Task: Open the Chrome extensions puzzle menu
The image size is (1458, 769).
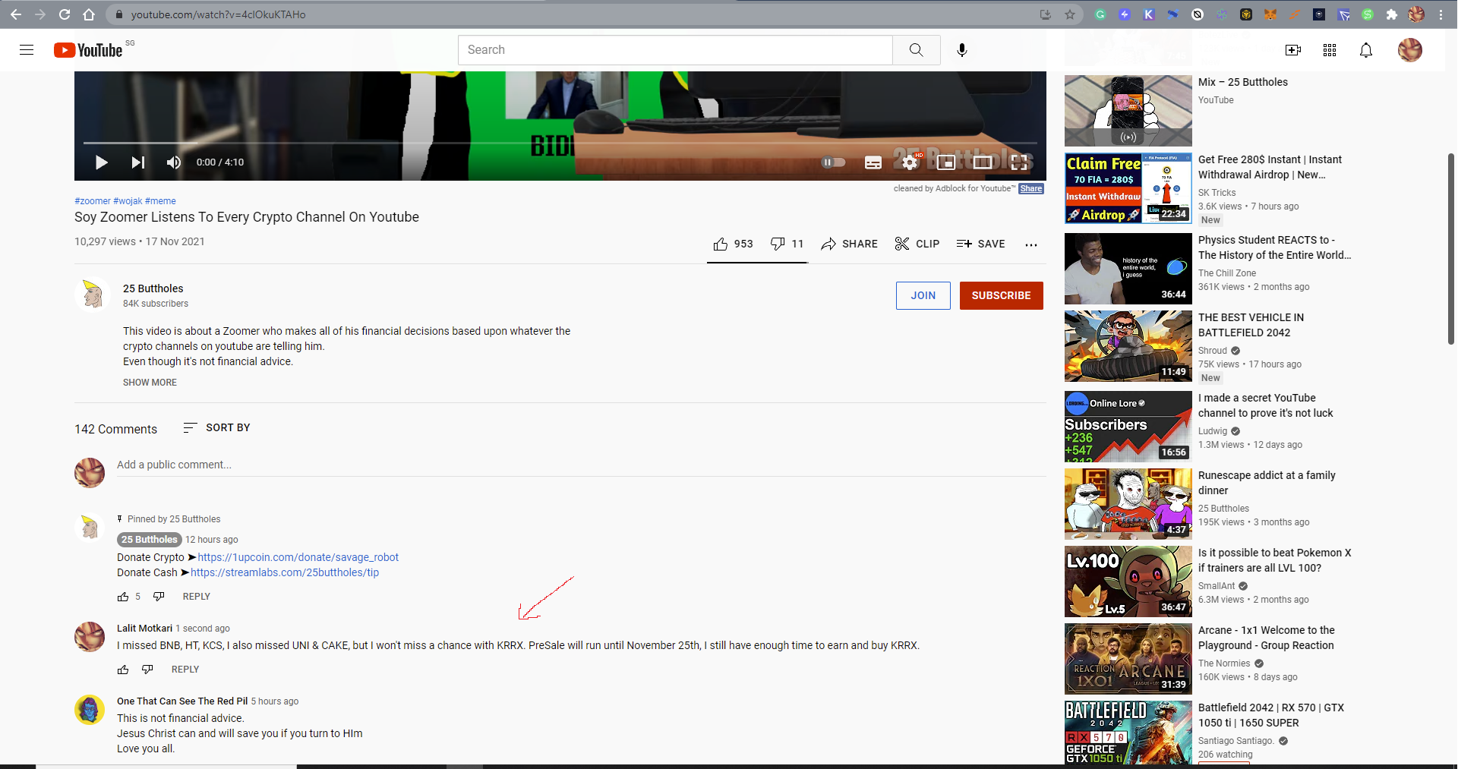Action: click(1392, 14)
